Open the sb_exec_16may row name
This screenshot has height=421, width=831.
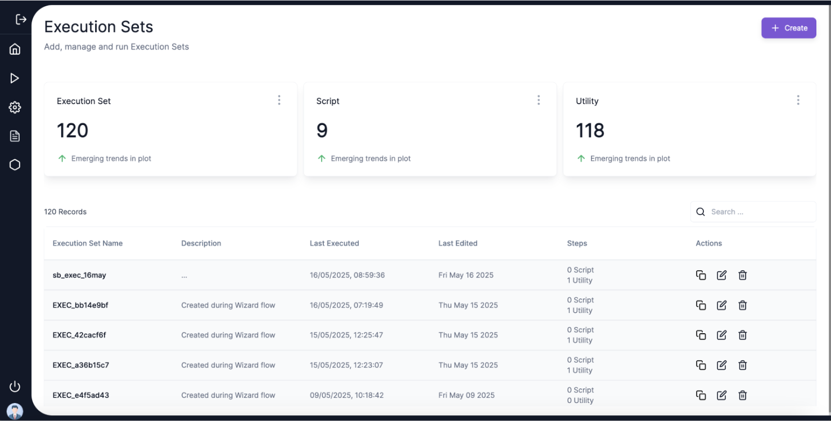pos(79,275)
